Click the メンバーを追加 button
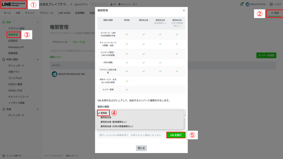This screenshot has height=159, width=283. tap(266, 55)
